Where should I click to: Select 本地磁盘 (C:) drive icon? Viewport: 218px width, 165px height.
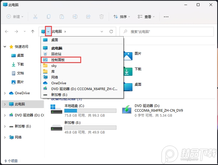pyautogui.click(x=57, y=109)
